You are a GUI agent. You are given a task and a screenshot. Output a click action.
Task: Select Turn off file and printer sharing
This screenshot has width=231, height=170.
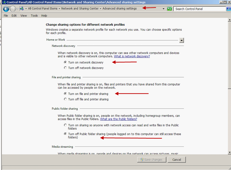(65, 99)
